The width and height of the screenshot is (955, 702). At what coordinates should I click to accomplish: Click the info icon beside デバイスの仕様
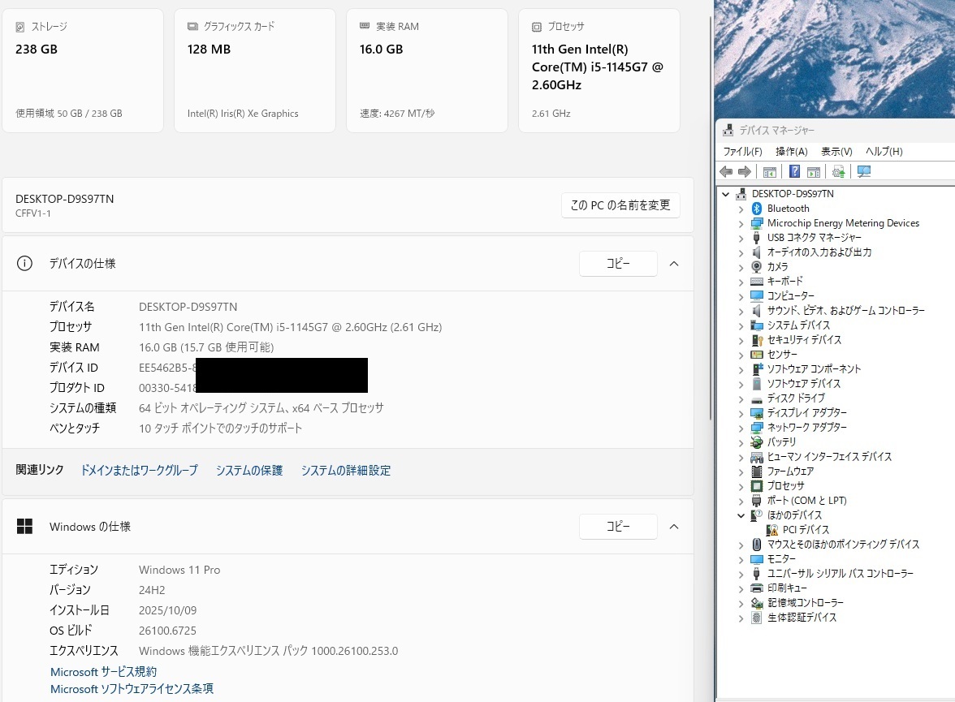point(24,264)
